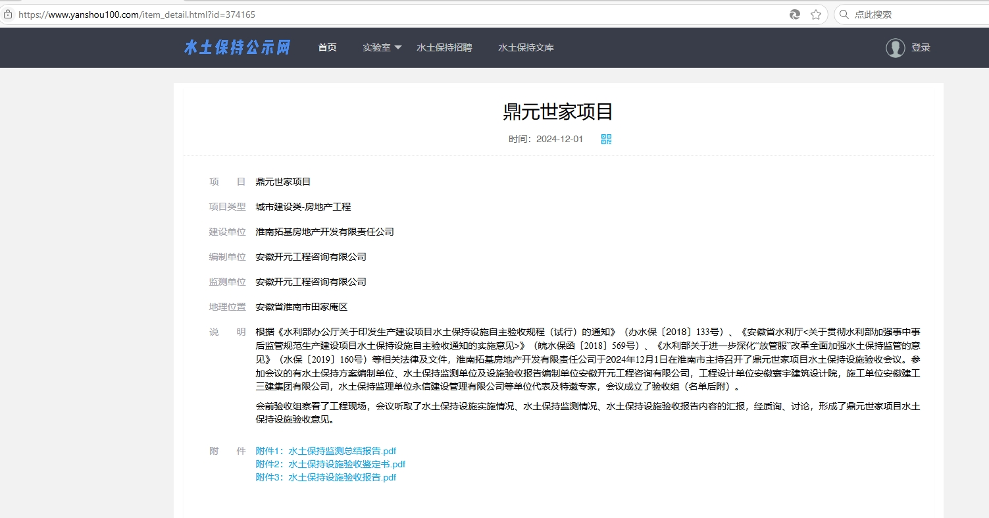Open 附件2 水土保持设施验收鉴定书.pdf

pyautogui.click(x=330, y=464)
